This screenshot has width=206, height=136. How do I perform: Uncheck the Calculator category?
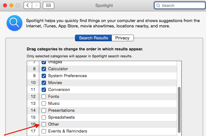pyautogui.click(x=44, y=69)
